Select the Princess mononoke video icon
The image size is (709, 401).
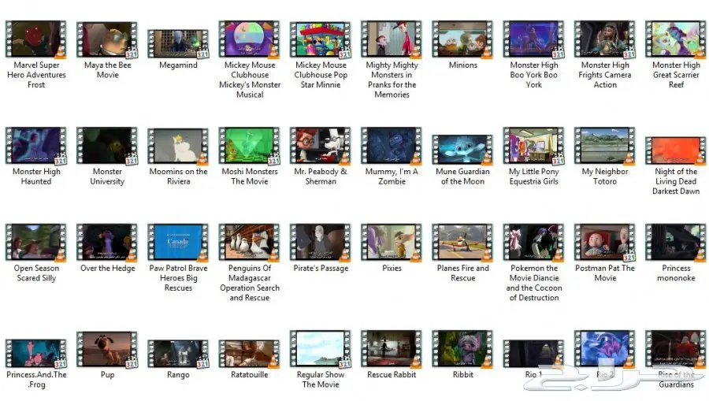click(x=676, y=243)
